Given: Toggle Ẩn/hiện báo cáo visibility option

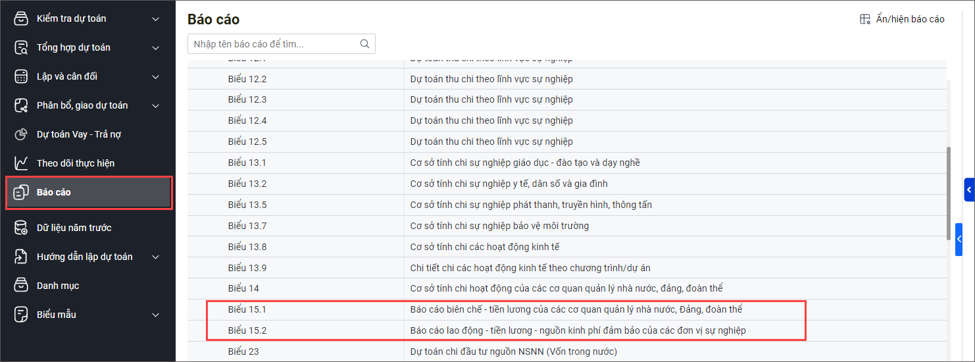Looking at the screenshot, I should tap(902, 19).
